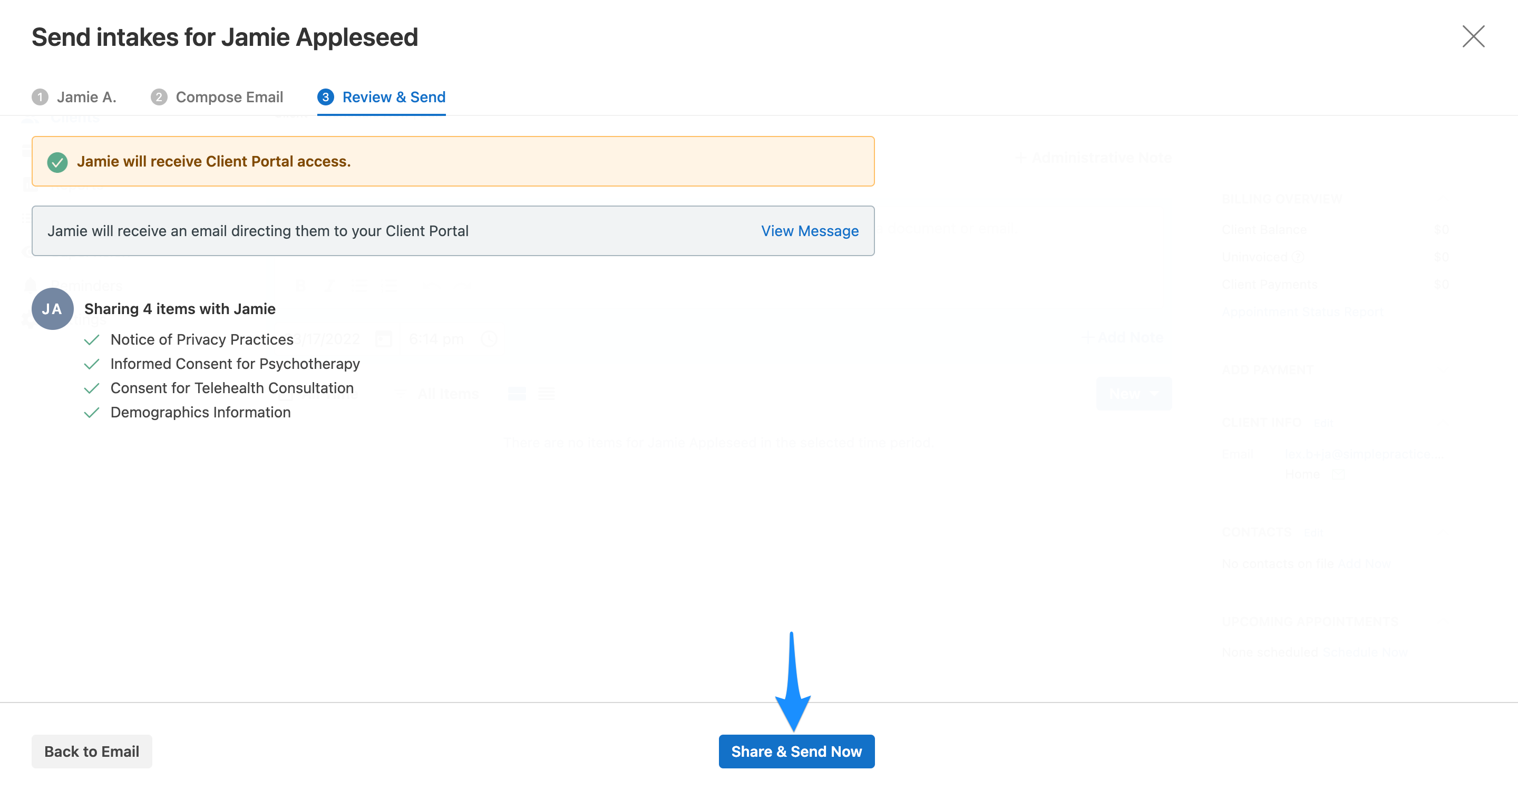The image size is (1518, 800).
Task: Click the checkmark beside Notice of Privacy Practices
Action: click(x=92, y=340)
